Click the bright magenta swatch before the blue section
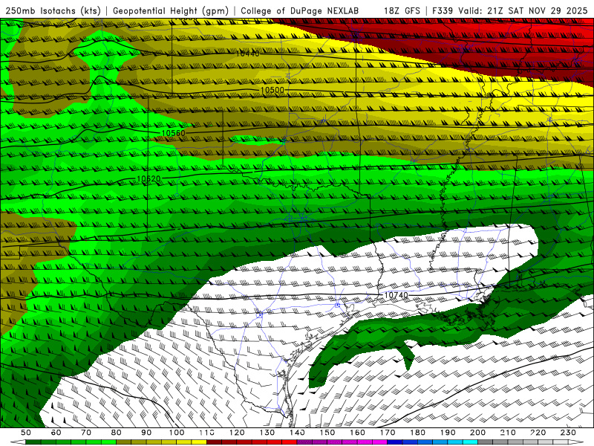Image resolution: width=594 pixels, height=446 pixels. [x=380, y=442]
